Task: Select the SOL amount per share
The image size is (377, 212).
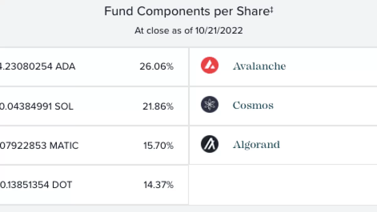Action: [36, 106]
